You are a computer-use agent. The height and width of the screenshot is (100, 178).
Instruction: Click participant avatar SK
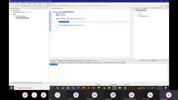pyautogui.click(x=132, y=95)
